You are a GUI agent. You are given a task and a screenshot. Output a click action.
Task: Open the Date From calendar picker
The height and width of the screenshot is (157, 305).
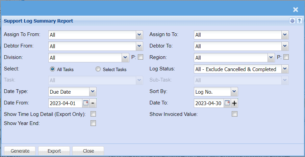[x=86, y=103]
